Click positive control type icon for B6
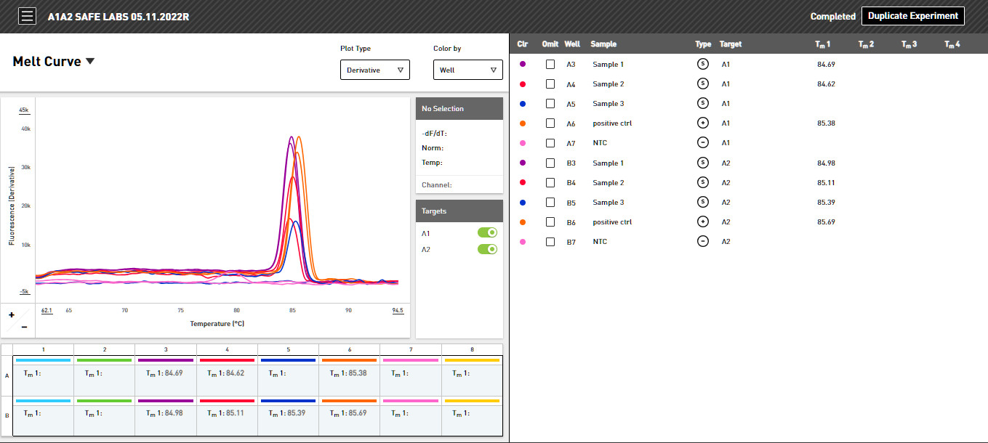This screenshot has width=988, height=443. (x=702, y=221)
